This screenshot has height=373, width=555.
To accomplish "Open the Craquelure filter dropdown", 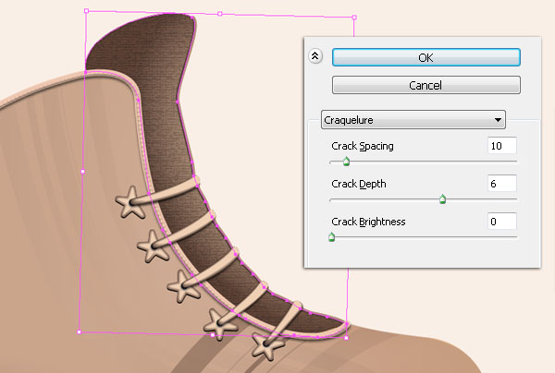I will 413,120.
